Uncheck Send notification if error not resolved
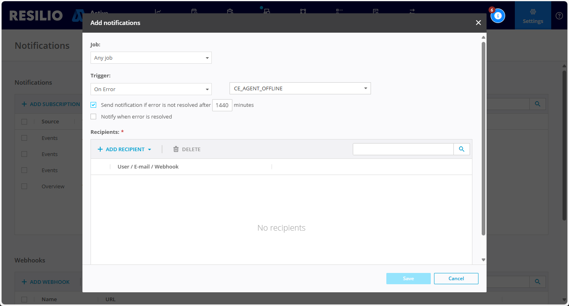This screenshot has width=569, height=306. point(93,105)
